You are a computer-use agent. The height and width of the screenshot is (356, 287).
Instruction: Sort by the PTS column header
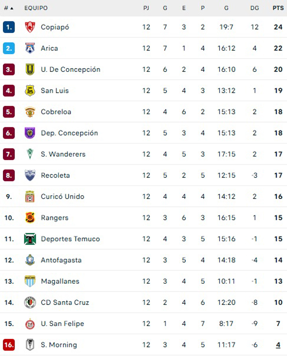point(278,8)
